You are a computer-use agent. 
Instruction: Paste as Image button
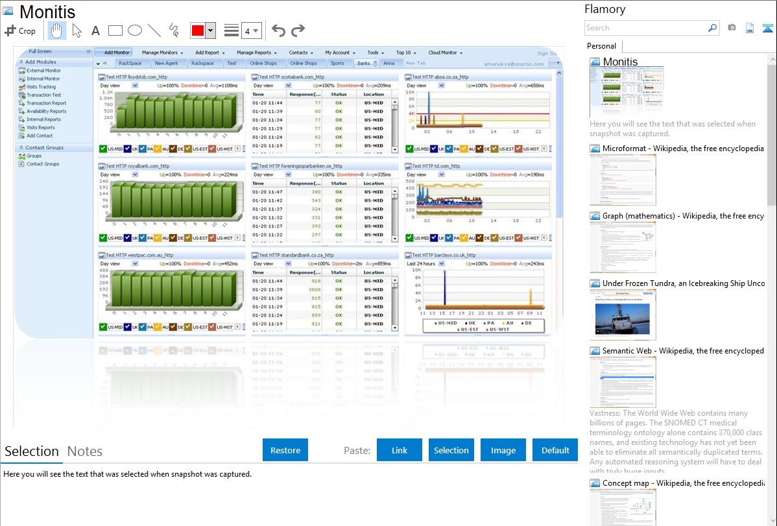[x=503, y=449]
